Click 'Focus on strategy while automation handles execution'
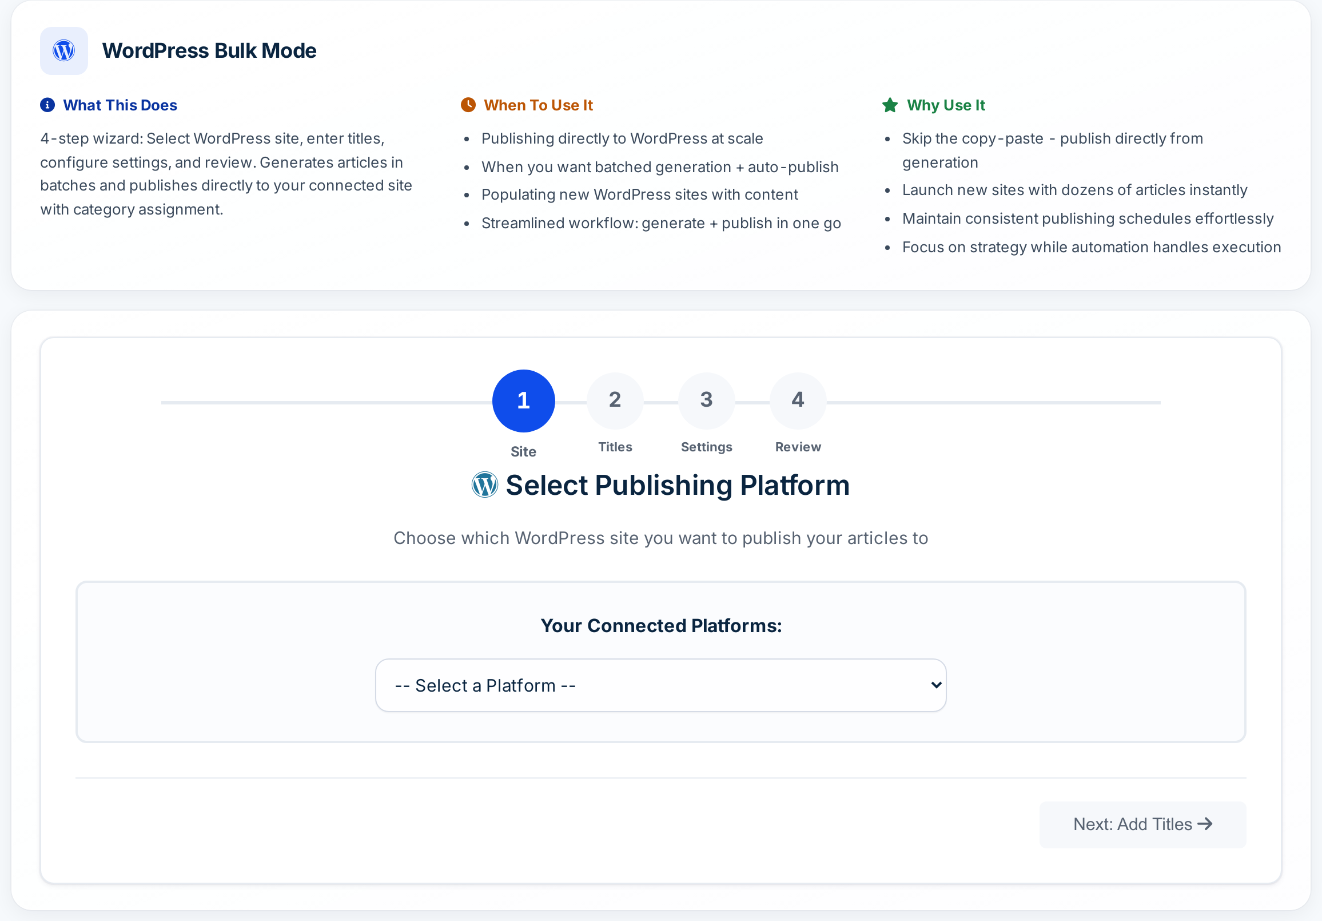This screenshot has height=921, width=1322. coord(1092,247)
